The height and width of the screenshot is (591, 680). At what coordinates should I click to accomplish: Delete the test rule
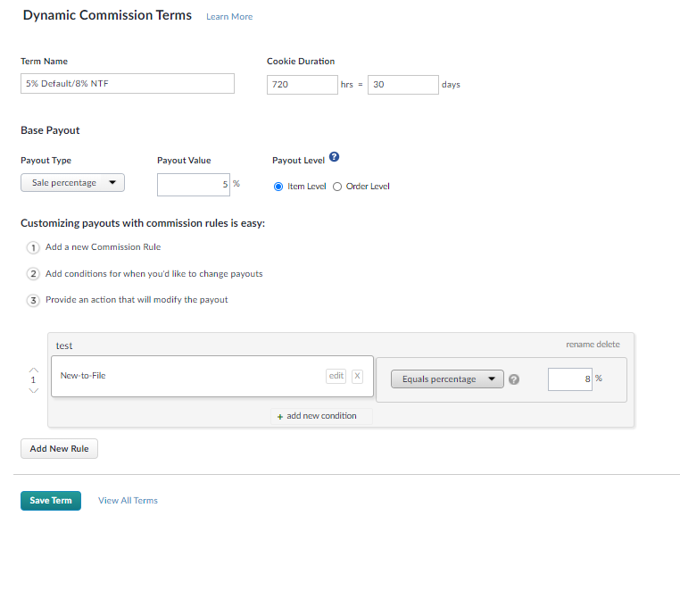[608, 344]
